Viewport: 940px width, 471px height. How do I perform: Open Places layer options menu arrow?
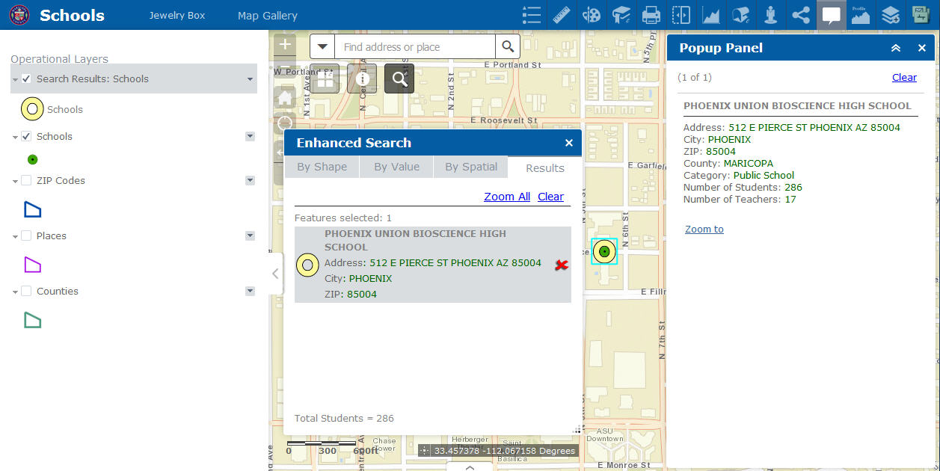tap(251, 235)
